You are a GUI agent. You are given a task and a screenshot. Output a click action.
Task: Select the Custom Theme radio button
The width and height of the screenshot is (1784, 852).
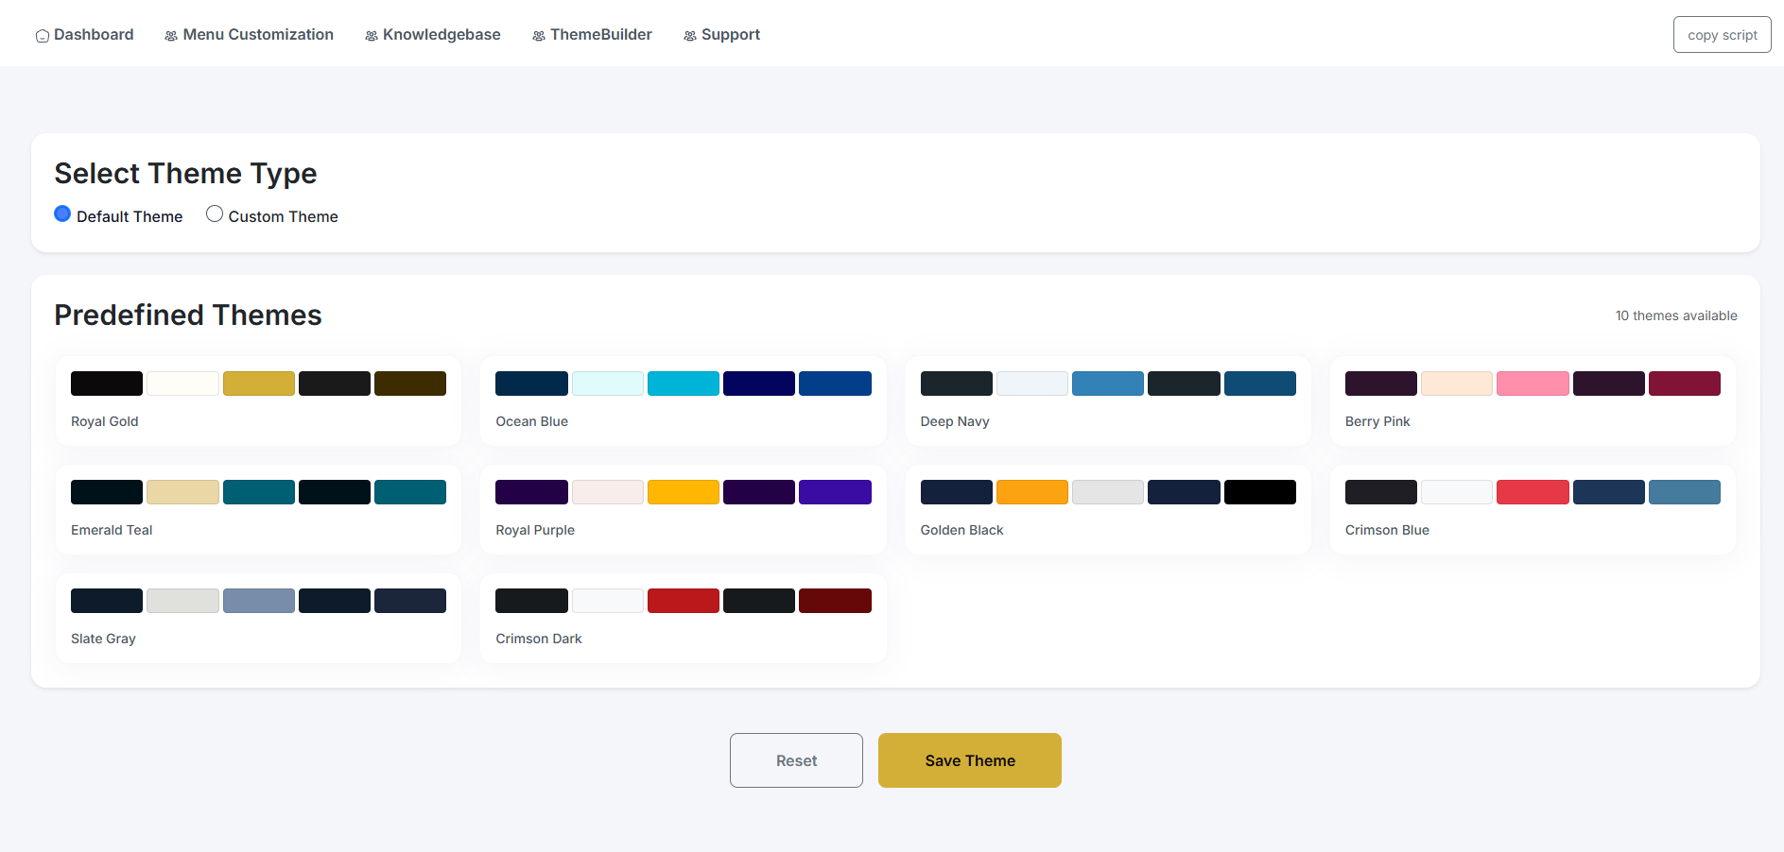point(215,214)
